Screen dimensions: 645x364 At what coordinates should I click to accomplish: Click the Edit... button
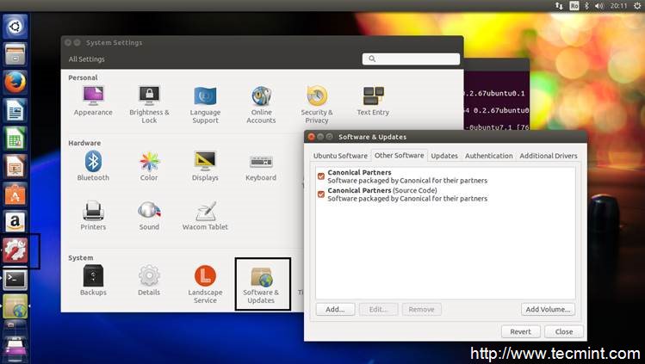378,310
